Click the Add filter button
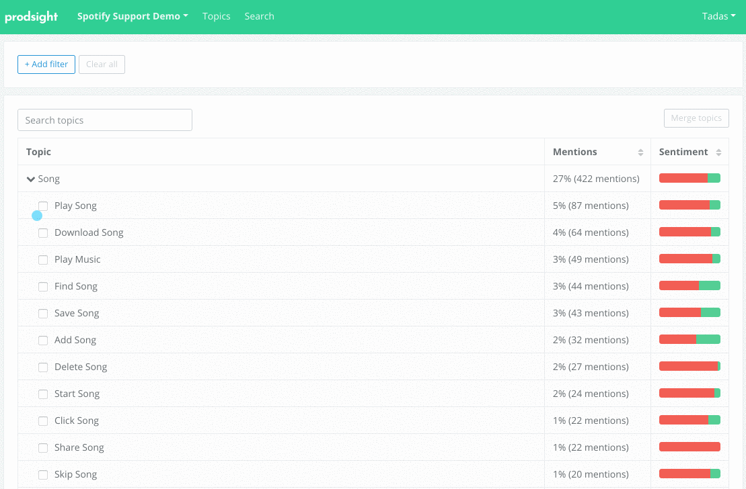 tap(46, 64)
